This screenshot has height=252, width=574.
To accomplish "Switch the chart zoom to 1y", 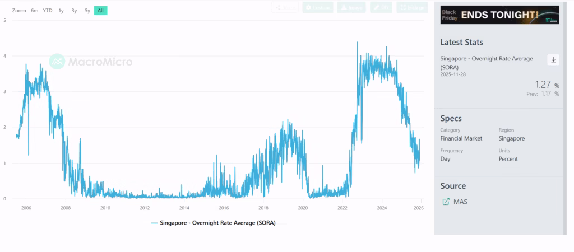I will tap(61, 11).
